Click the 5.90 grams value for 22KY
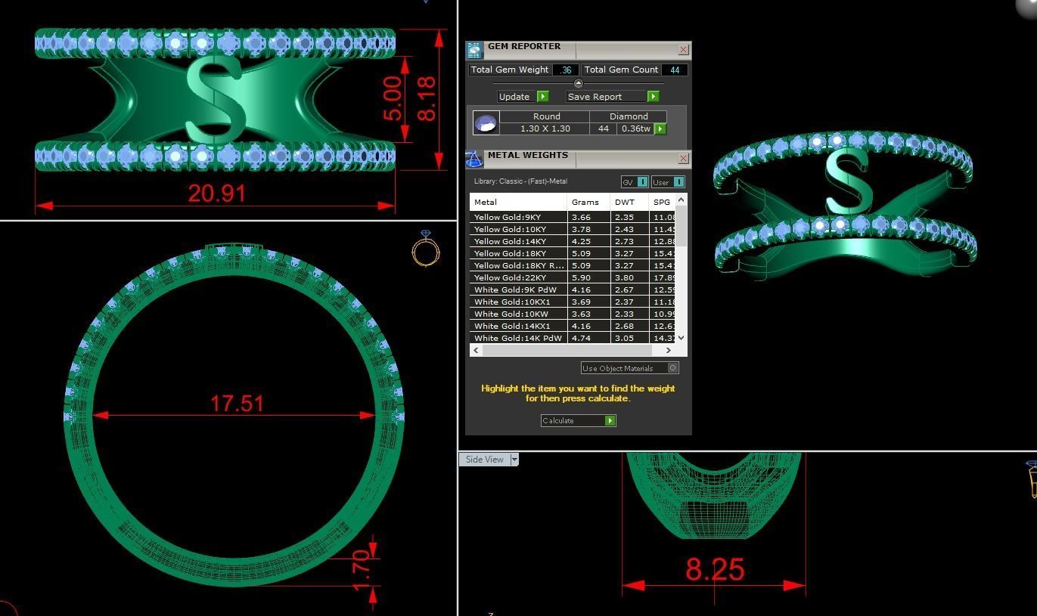The image size is (1037, 616). (x=581, y=277)
